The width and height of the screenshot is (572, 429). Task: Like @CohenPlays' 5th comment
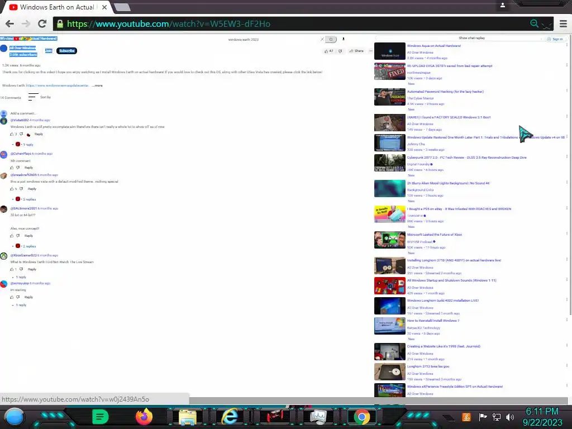point(12,168)
